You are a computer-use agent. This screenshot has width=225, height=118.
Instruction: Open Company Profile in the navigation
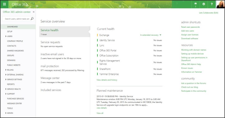[x=15, y=41]
